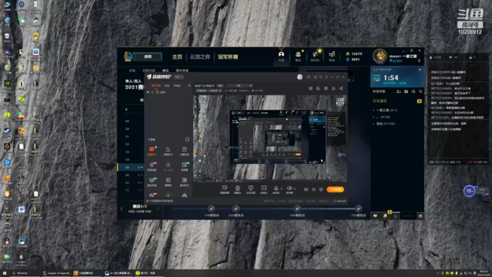The width and height of the screenshot is (492, 277).
Task: Open the 精彩集锦 profile sub-tab
Action: (x=182, y=70)
